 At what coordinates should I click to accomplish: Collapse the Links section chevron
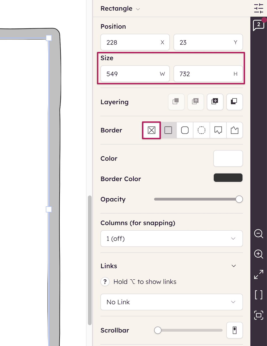point(234,266)
